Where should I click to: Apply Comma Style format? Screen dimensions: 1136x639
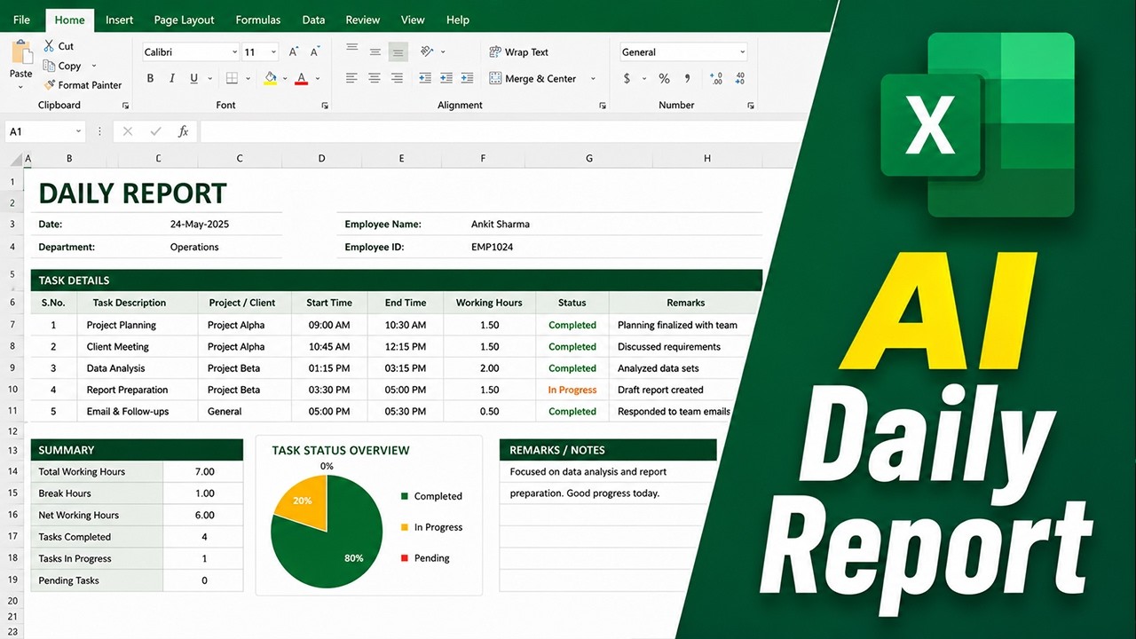click(x=688, y=78)
